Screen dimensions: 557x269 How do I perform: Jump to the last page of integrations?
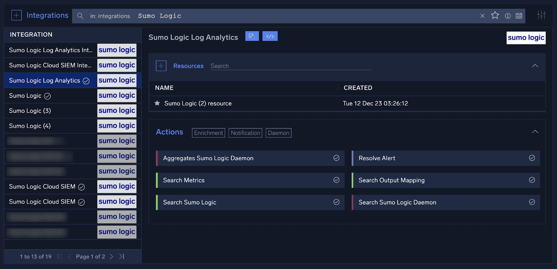[121, 256]
